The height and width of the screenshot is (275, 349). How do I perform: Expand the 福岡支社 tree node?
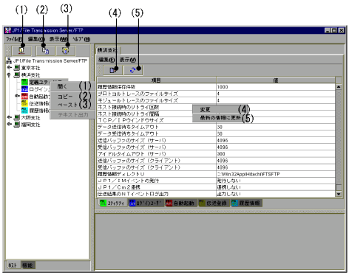click(9, 124)
